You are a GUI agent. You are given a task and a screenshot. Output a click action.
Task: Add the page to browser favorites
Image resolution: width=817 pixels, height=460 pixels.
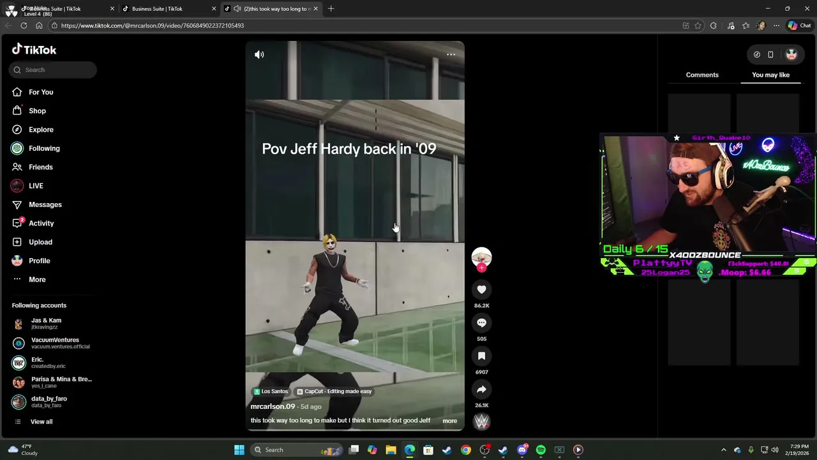(x=698, y=26)
